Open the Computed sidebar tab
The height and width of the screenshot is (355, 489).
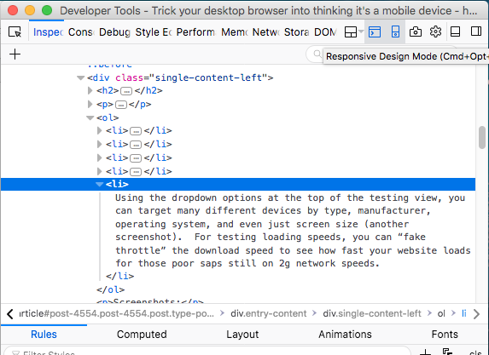tap(142, 335)
